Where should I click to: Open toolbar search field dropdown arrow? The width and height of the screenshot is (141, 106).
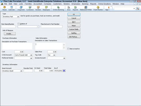[x=134, y=8]
